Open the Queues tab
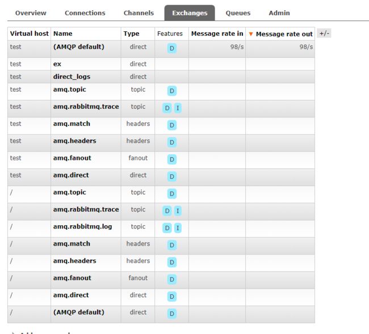 238,13
